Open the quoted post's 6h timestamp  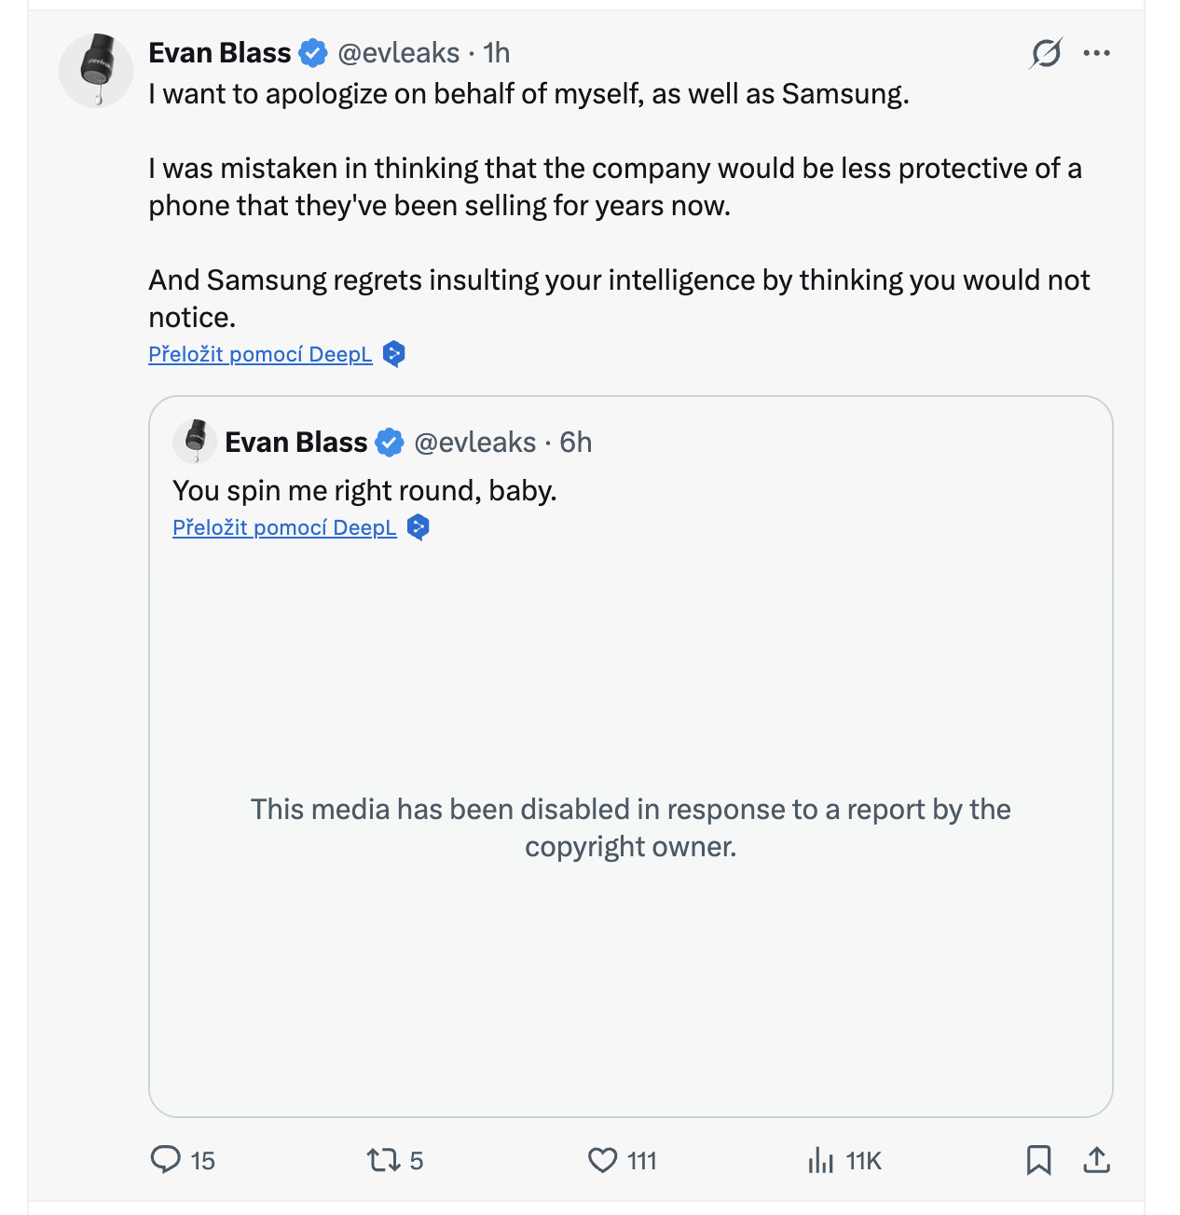tap(575, 443)
